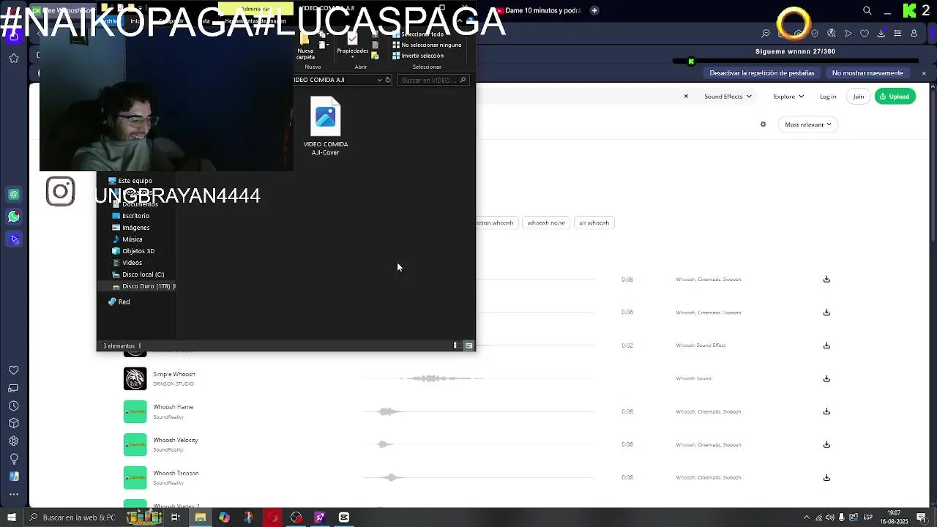
Task: Open Música in Explorer navigation pane
Action: click(x=127, y=239)
